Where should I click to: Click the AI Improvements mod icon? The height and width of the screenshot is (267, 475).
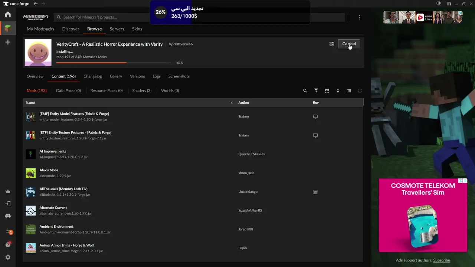pos(30,154)
